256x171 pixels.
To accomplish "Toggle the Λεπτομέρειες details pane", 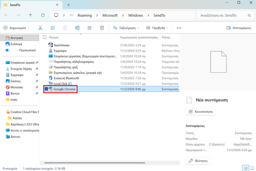I will tap(239, 28).
